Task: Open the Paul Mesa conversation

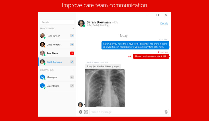Action: (x=57, y=53)
